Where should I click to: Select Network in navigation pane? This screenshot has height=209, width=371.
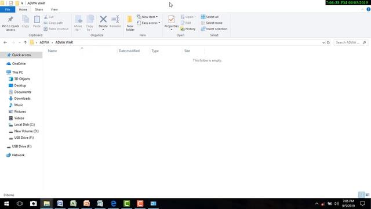coord(18,155)
